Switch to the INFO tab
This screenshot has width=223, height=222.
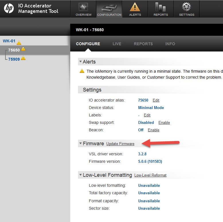tap(170, 44)
